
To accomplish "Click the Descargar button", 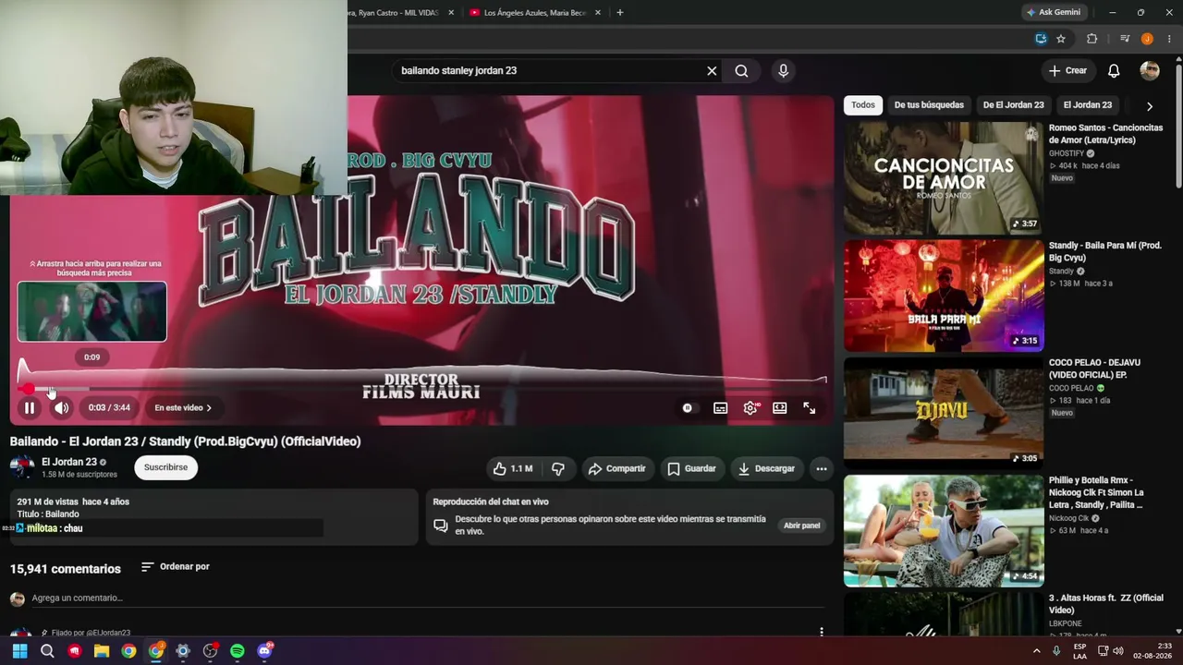I will pos(766,468).
